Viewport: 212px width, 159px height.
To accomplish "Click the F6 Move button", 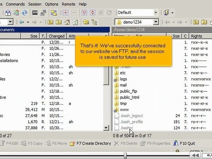I will pos(56,143).
